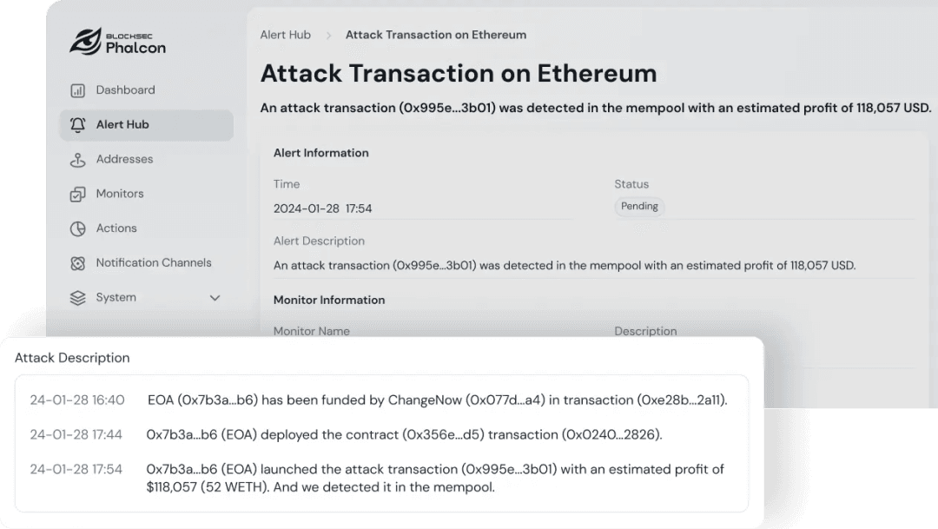938x529 pixels.
Task: Click the Actions pie icon
Action: (78, 229)
